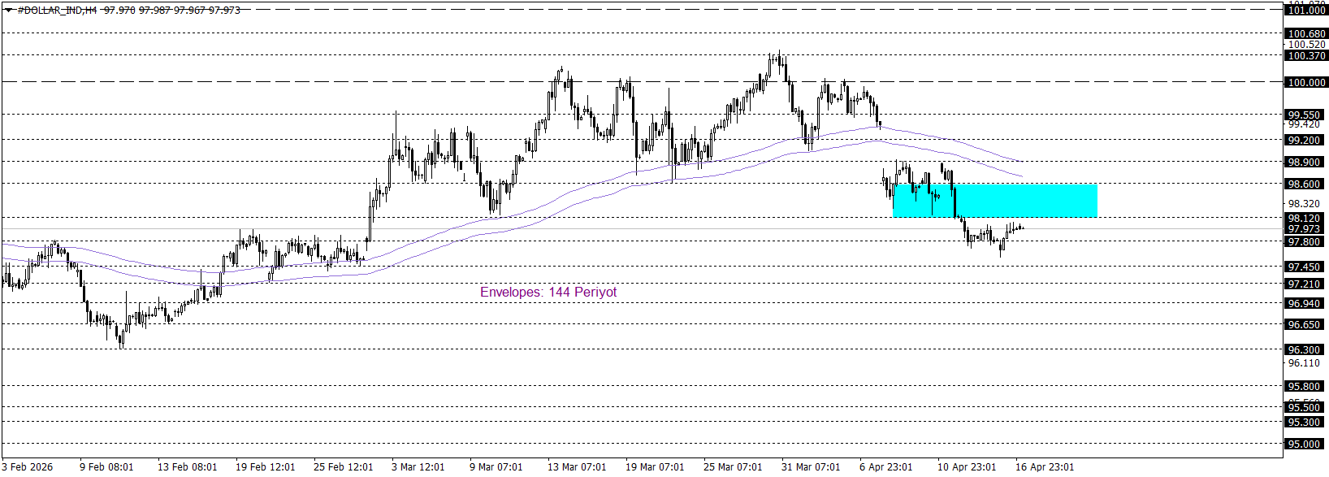Image resolution: width=1329 pixels, height=477 pixels.
Task: Click the 95.000 price level label
Action: (1304, 444)
